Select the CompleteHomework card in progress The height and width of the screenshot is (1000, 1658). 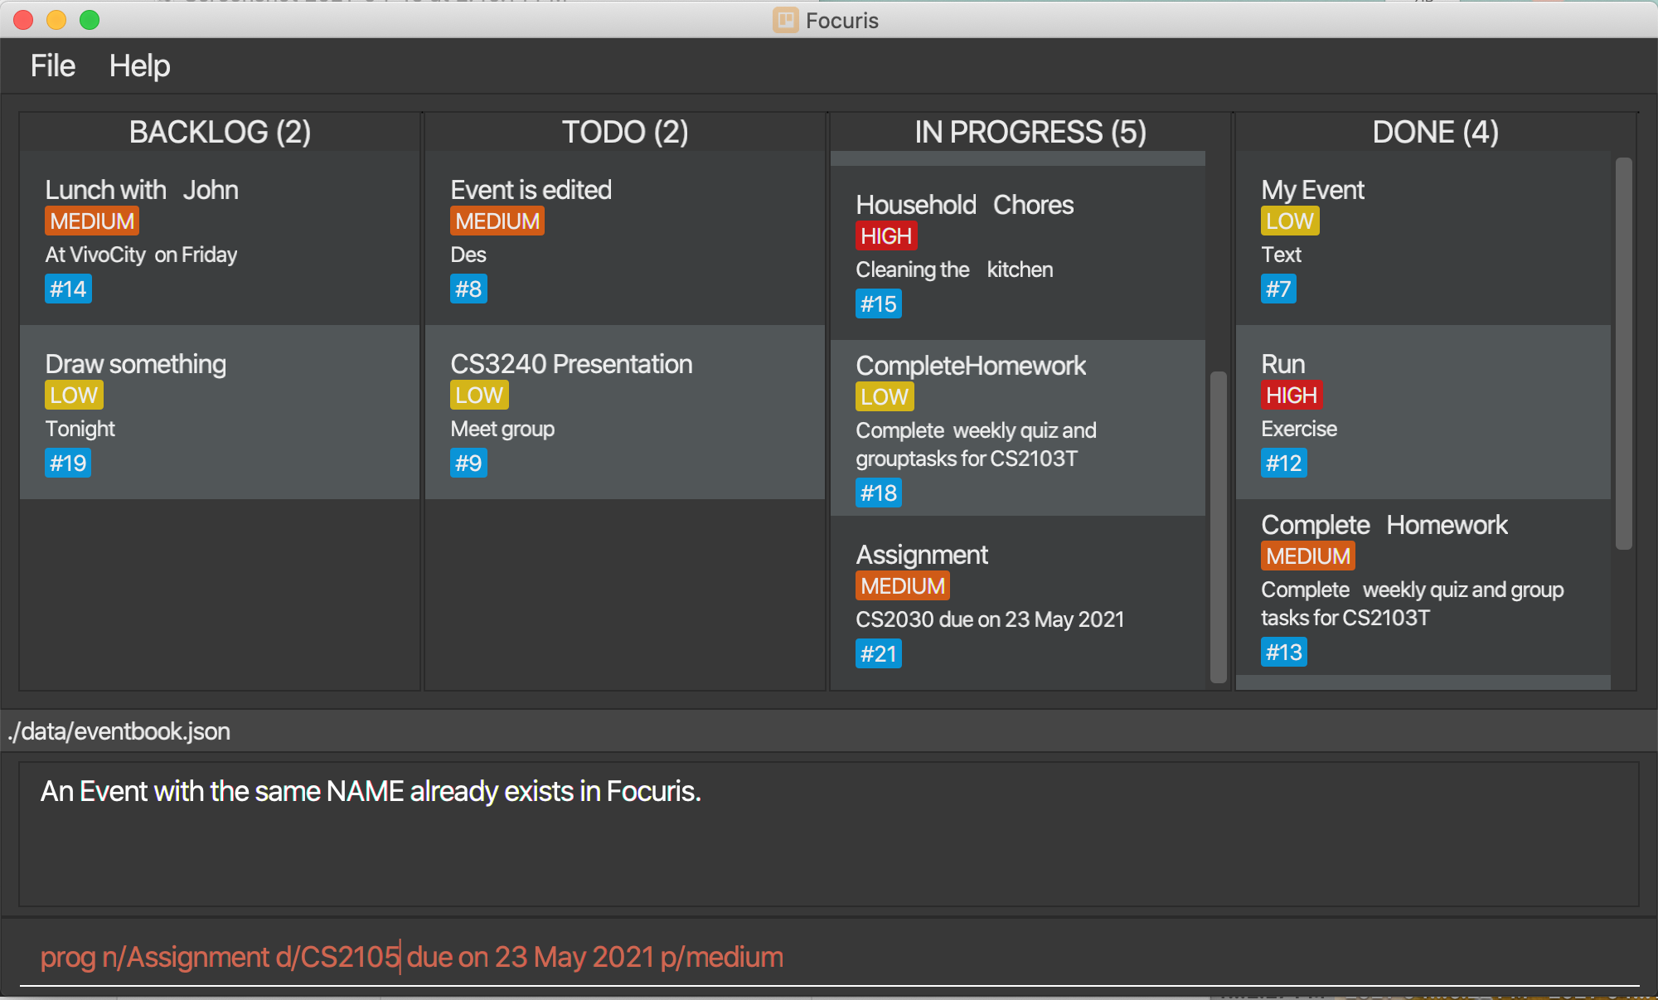point(1017,428)
